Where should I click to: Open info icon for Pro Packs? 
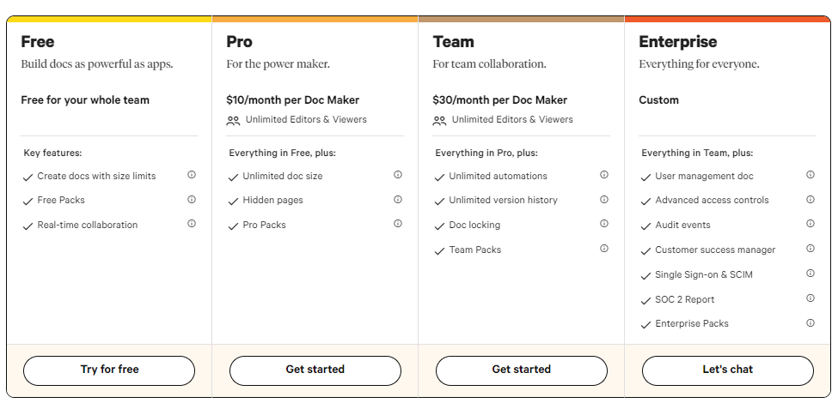point(398,223)
